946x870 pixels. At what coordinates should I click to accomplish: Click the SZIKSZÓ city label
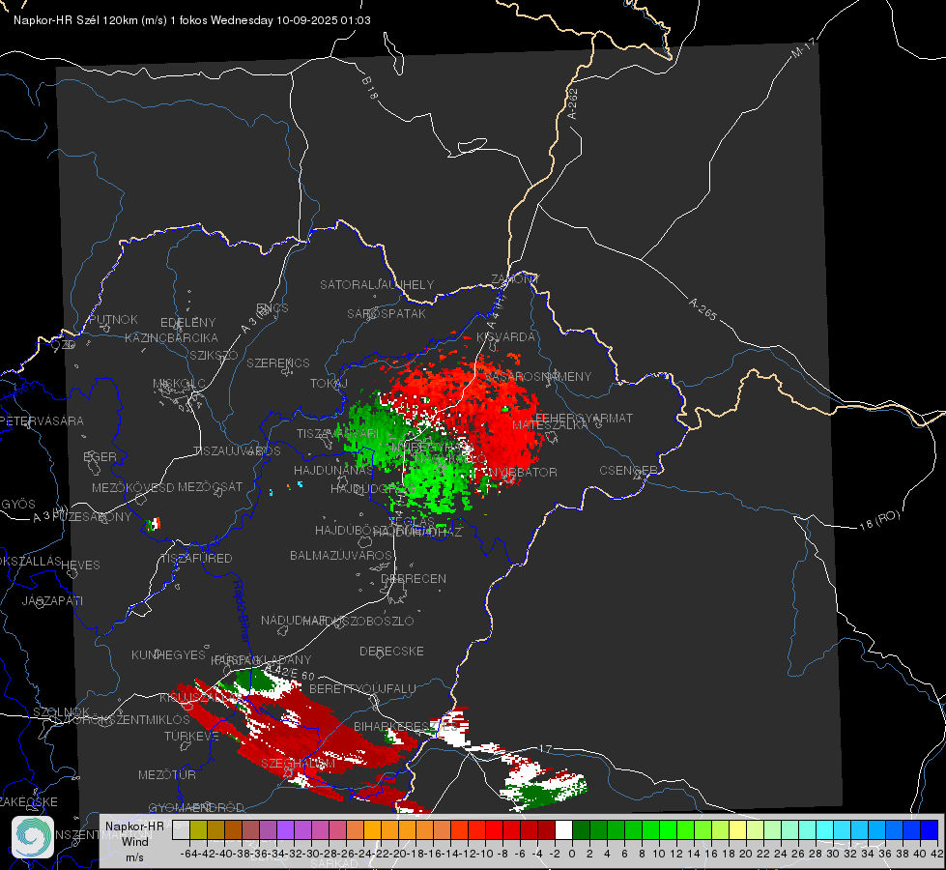click(215, 355)
